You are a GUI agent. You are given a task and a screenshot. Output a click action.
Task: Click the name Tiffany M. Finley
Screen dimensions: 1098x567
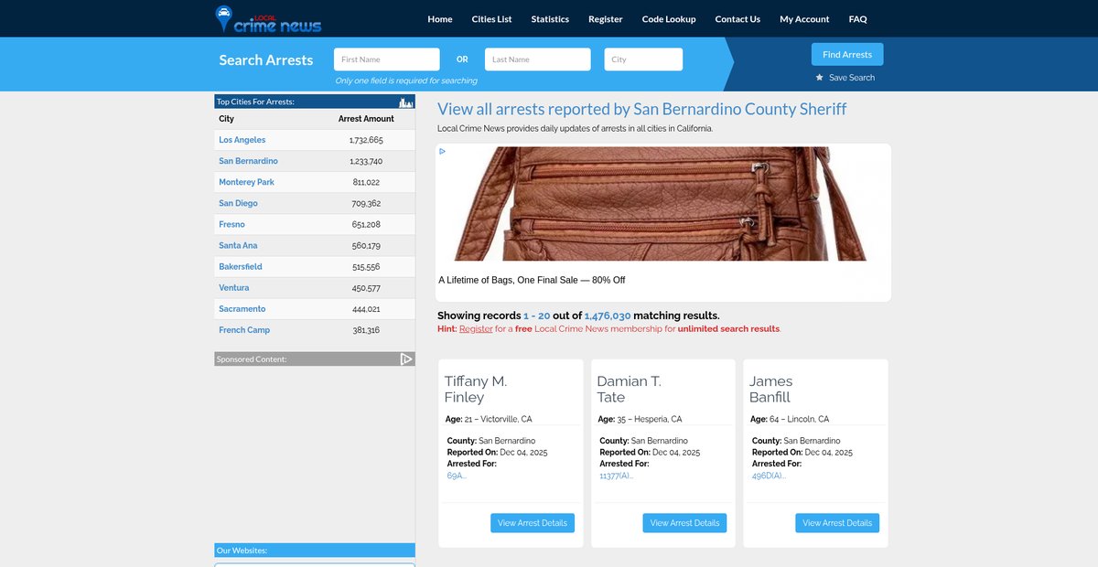point(476,390)
